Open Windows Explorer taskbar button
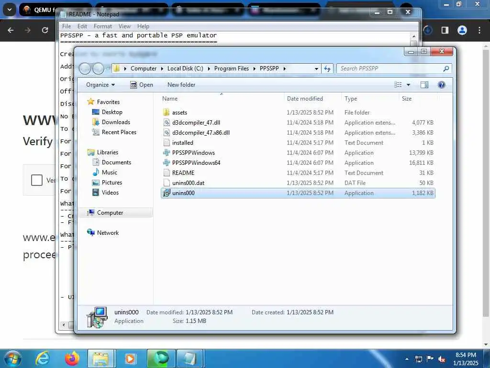This screenshot has height=368, width=490. [101, 358]
